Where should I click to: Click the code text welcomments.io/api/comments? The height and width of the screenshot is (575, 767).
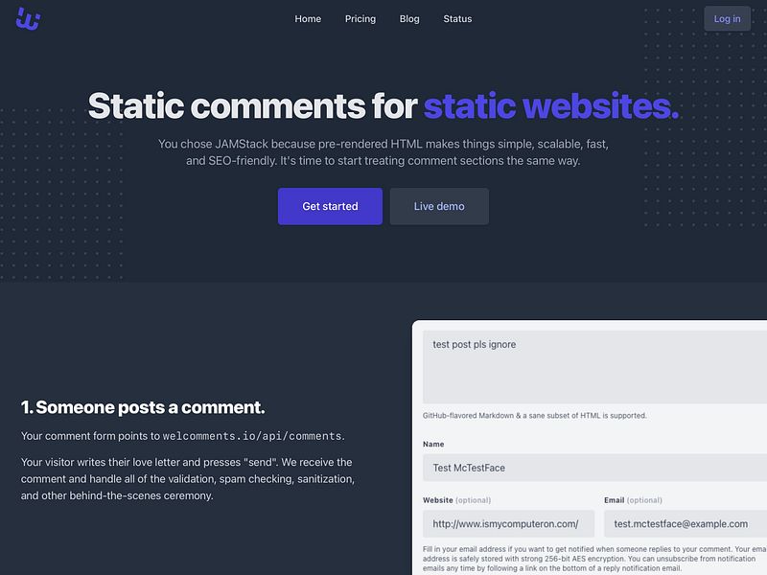coord(252,436)
